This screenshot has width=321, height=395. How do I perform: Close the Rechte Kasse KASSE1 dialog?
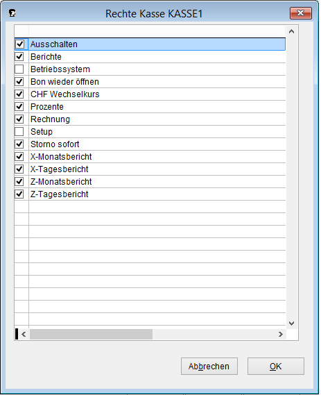point(301,13)
